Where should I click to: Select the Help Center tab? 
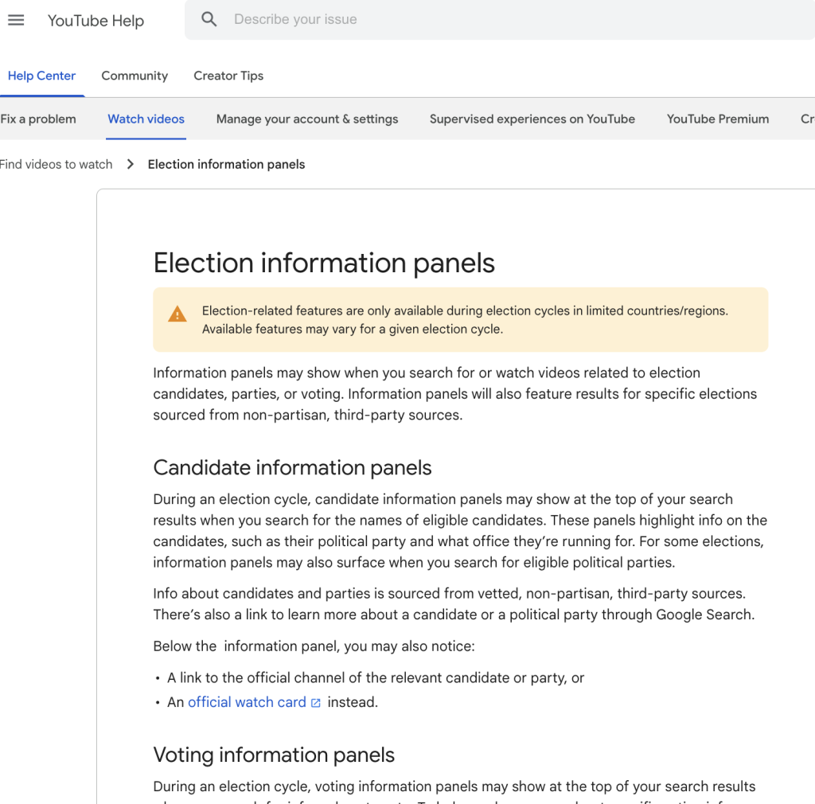point(41,76)
